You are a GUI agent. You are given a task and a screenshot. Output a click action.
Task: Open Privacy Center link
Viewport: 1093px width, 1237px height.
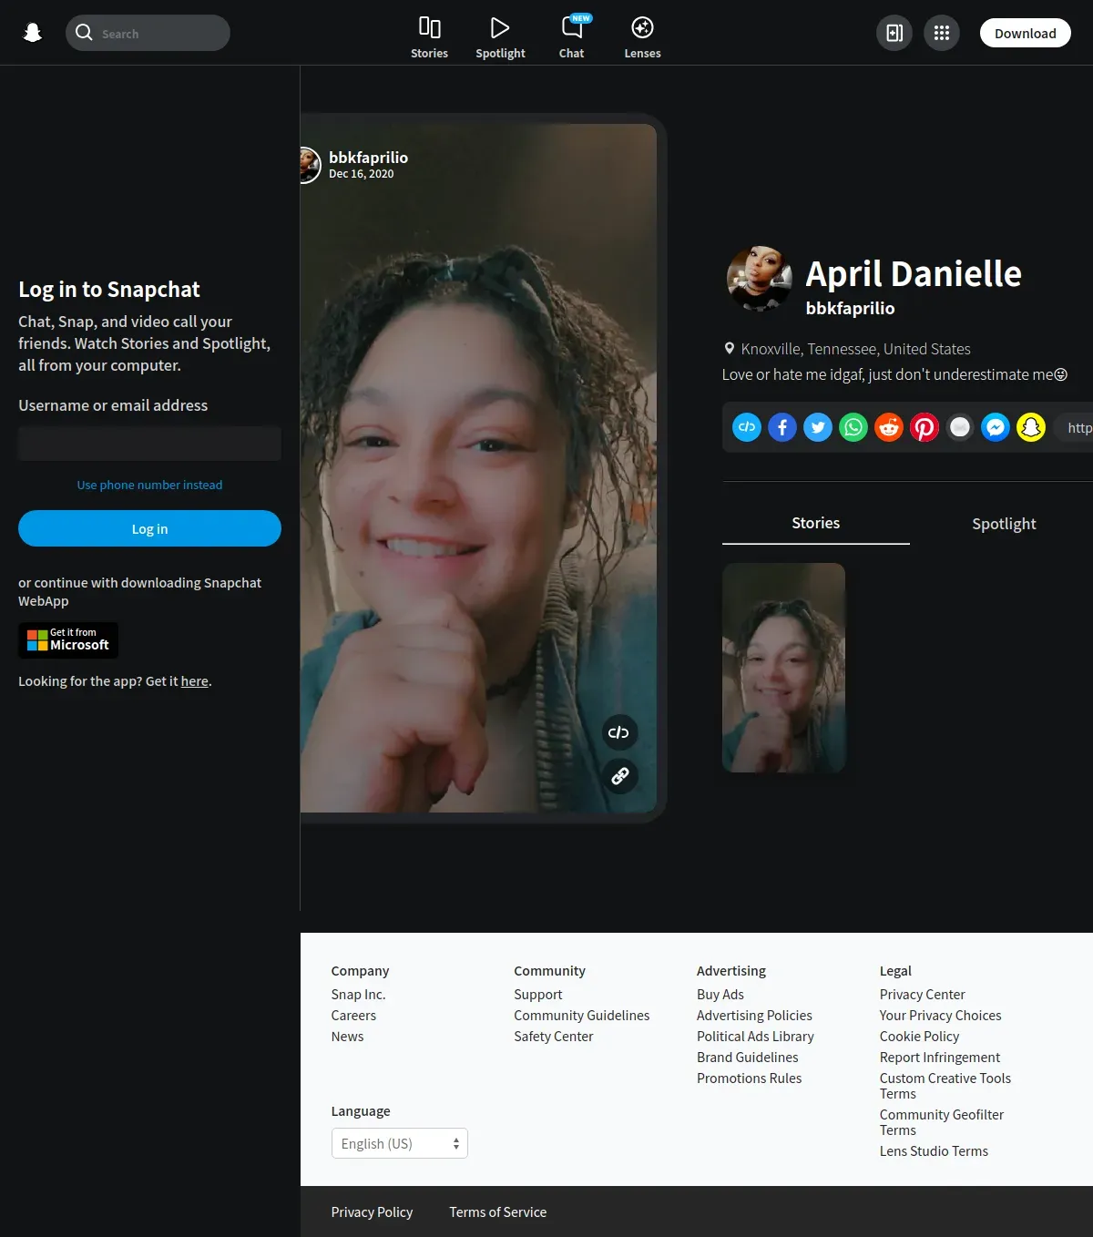pyautogui.click(x=923, y=995)
